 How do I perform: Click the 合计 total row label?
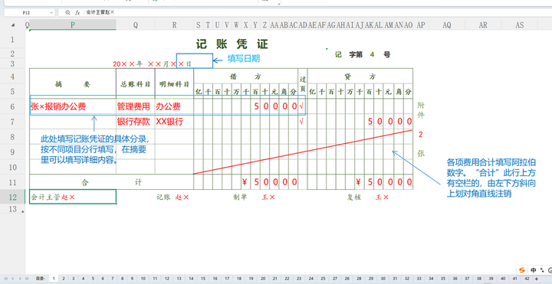[x=112, y=182]
